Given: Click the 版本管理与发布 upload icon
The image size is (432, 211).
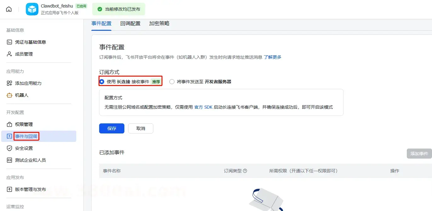Looking at the screenshot, I should tap(9, 189).
